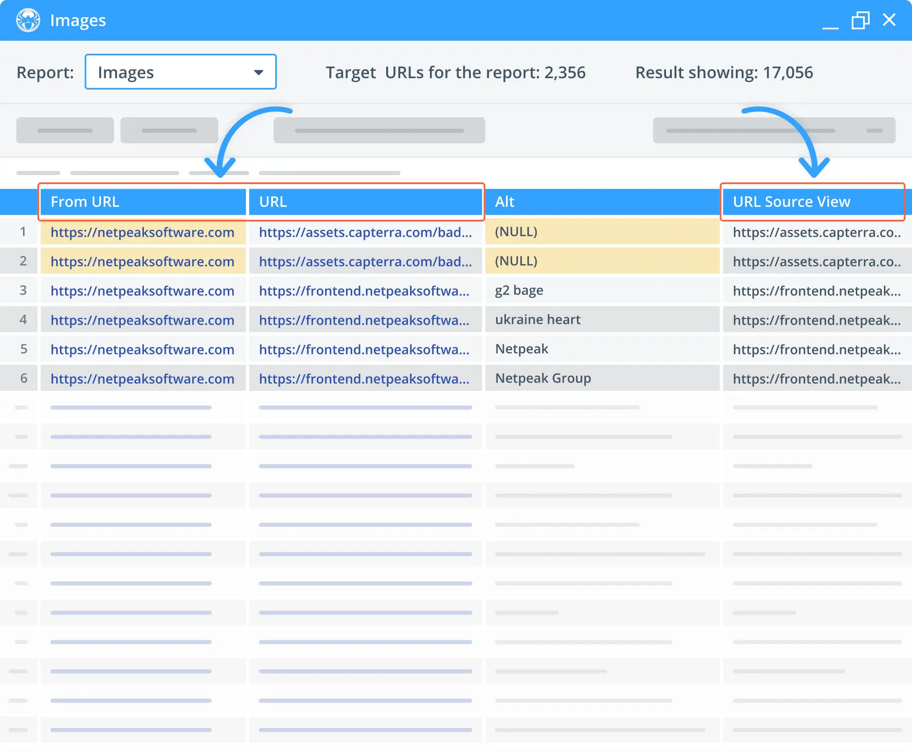Select the 'Netpeak' Alt cell in row 5
The height and width of the screenshot is (752, 912).
pos(602,349)
